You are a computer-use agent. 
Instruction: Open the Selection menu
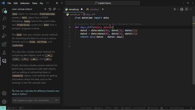25,3
